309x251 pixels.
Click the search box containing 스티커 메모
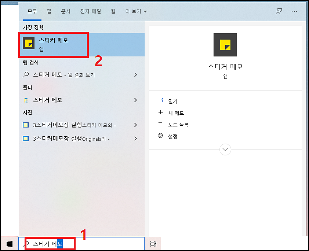point(81,244)
